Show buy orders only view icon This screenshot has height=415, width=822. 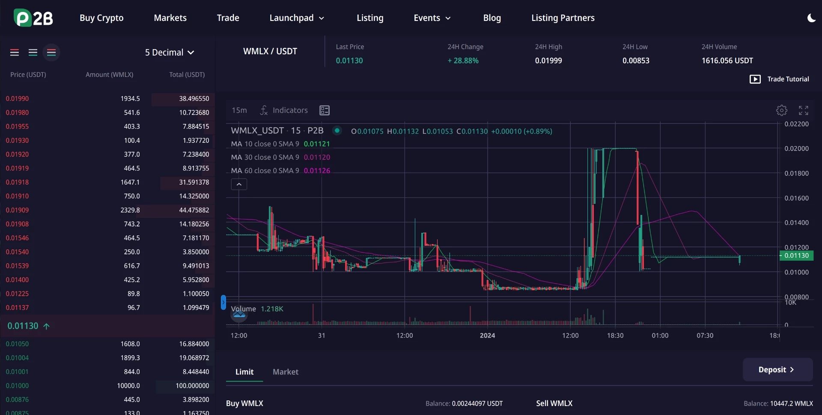pos(33,53)
